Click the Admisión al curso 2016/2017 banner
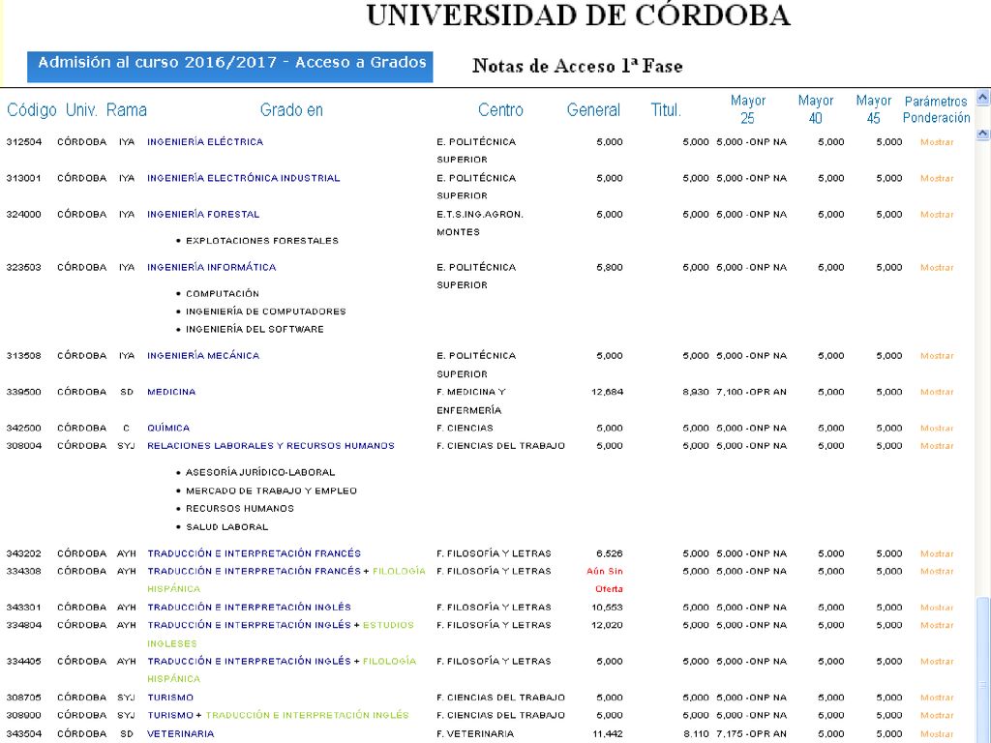 [x=230, y=67]
